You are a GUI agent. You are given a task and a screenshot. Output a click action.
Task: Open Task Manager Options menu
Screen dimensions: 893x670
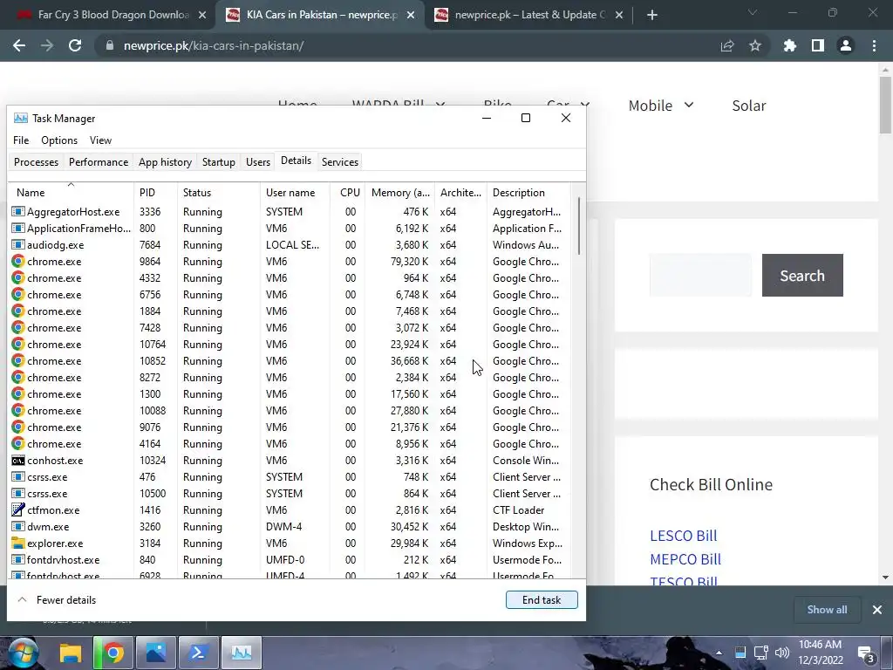pos(59,140)
